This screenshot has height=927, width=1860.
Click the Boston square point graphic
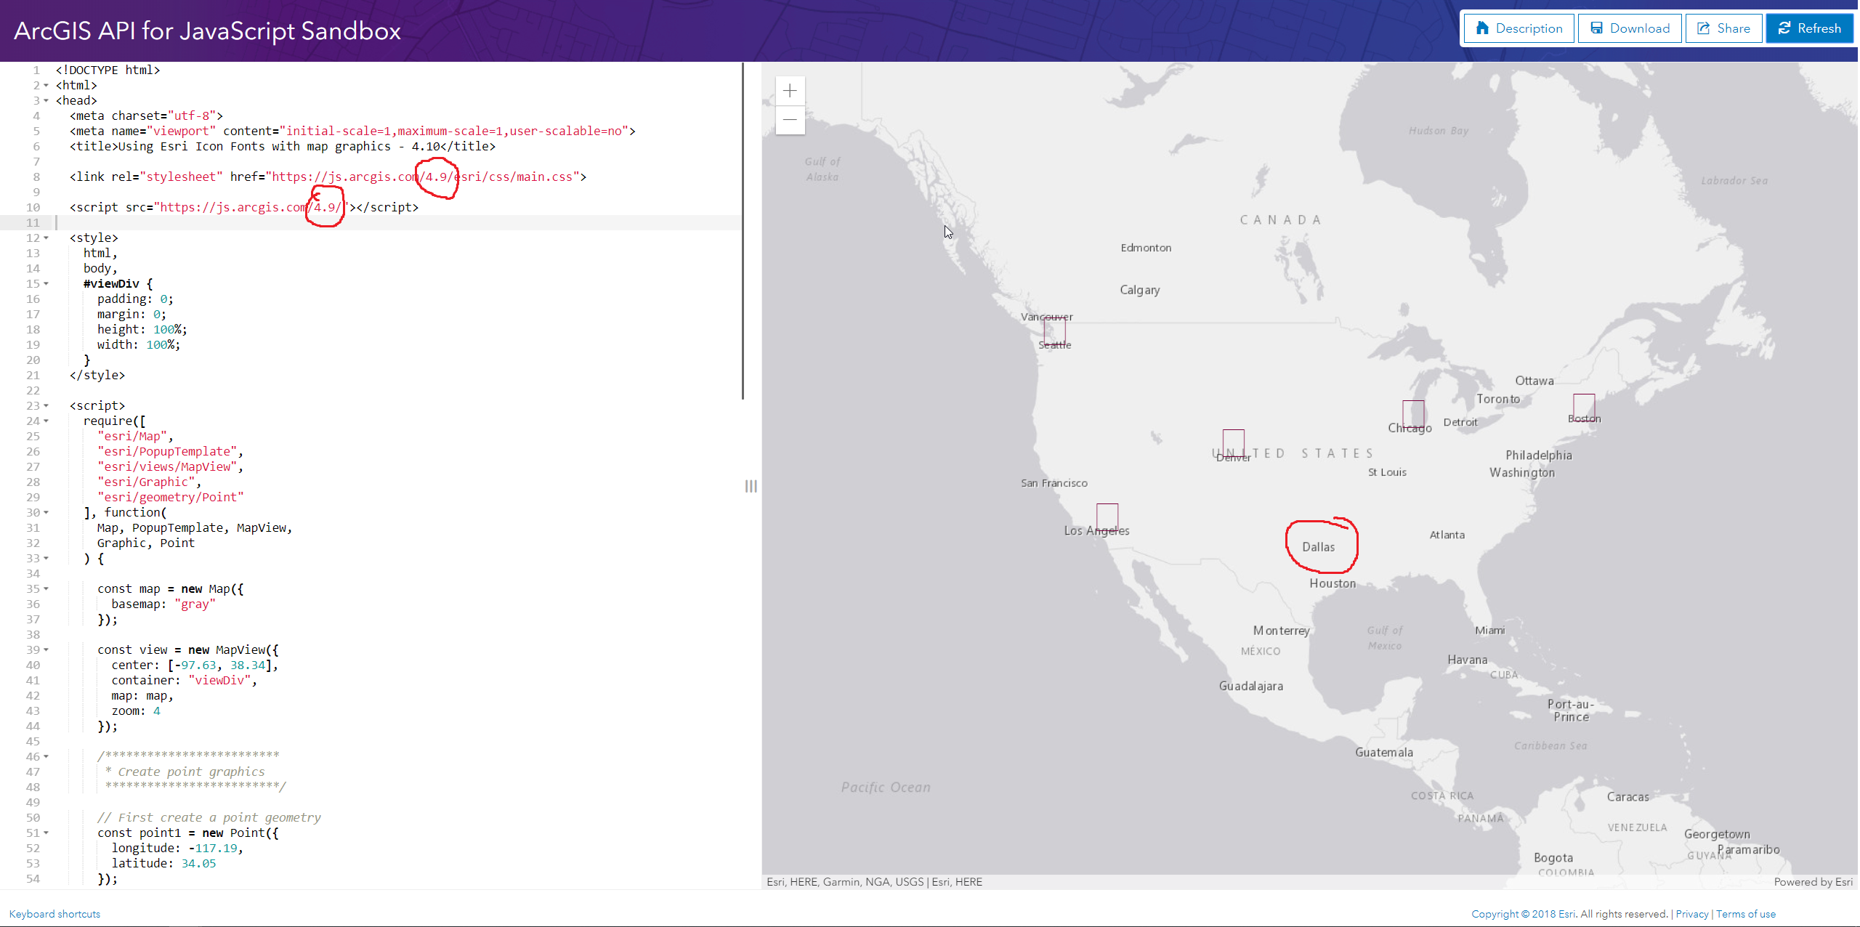click(1584, 408)
